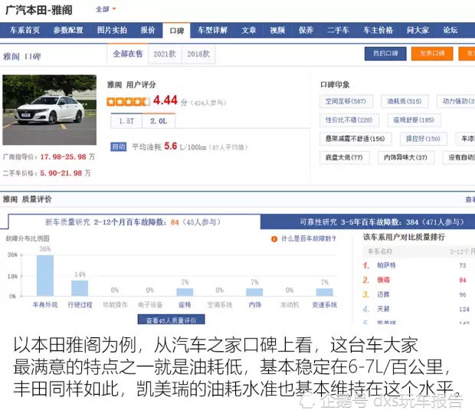Click 内饰 chart category label
475x417 pixels.
pos(255,305)
